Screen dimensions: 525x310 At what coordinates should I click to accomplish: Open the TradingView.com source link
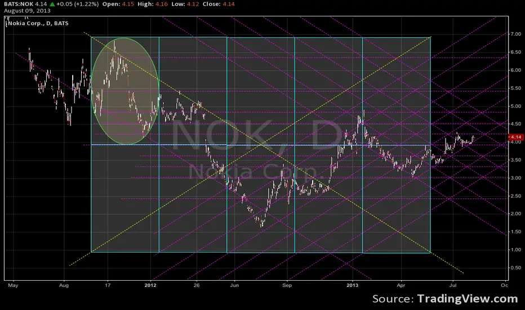468,299
